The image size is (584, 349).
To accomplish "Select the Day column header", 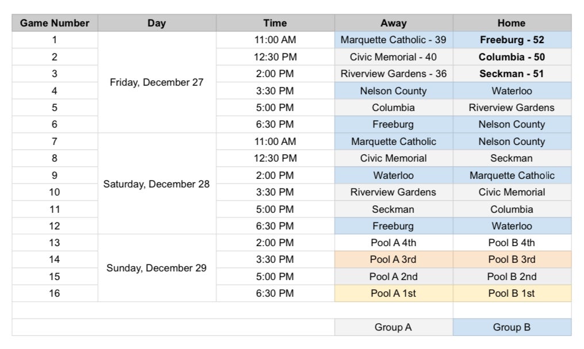I will coord(156,23).
